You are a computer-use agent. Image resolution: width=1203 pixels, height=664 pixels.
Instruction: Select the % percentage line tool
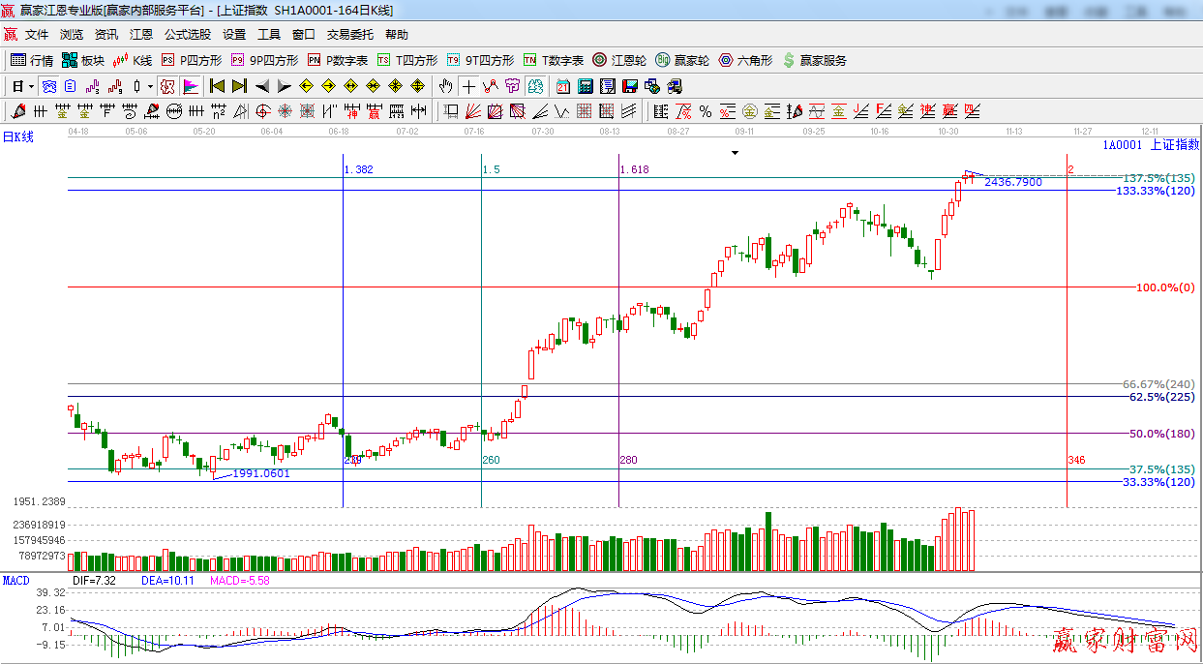click(x=706, y=111)
